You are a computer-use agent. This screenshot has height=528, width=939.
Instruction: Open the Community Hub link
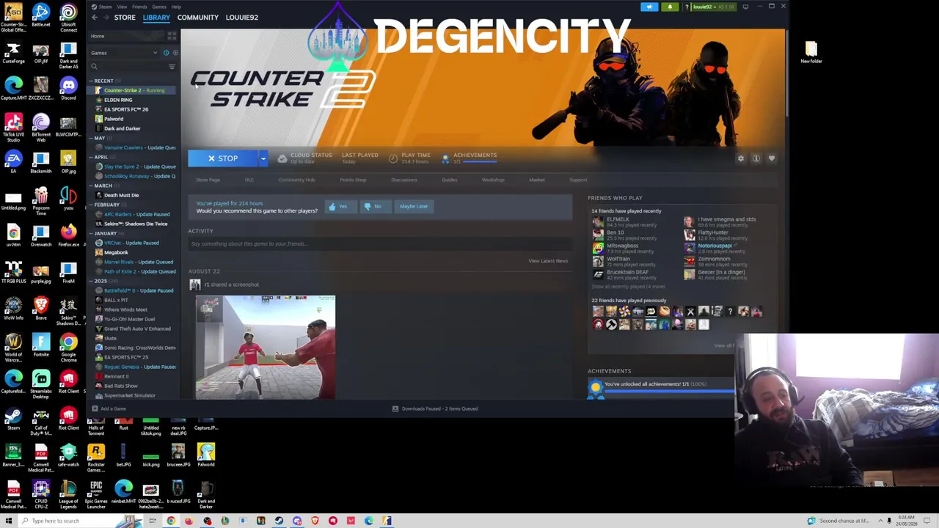click(x=296, y=180)
